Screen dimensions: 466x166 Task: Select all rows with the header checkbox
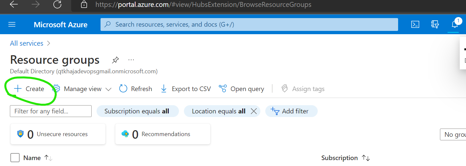(x=15, y=158)
